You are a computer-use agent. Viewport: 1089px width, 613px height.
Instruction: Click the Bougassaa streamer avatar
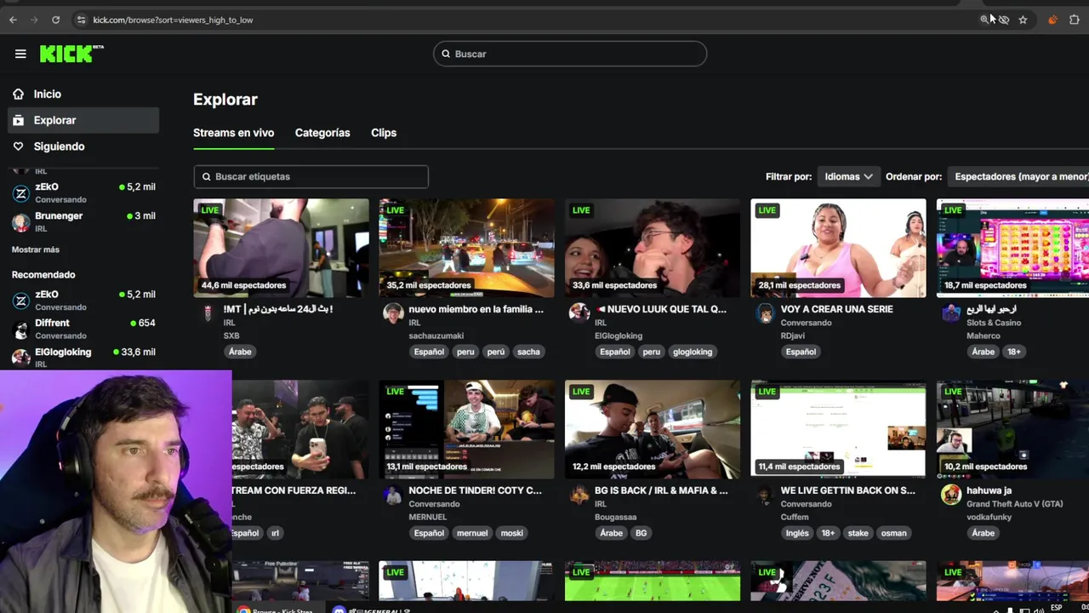click(579, 495)
